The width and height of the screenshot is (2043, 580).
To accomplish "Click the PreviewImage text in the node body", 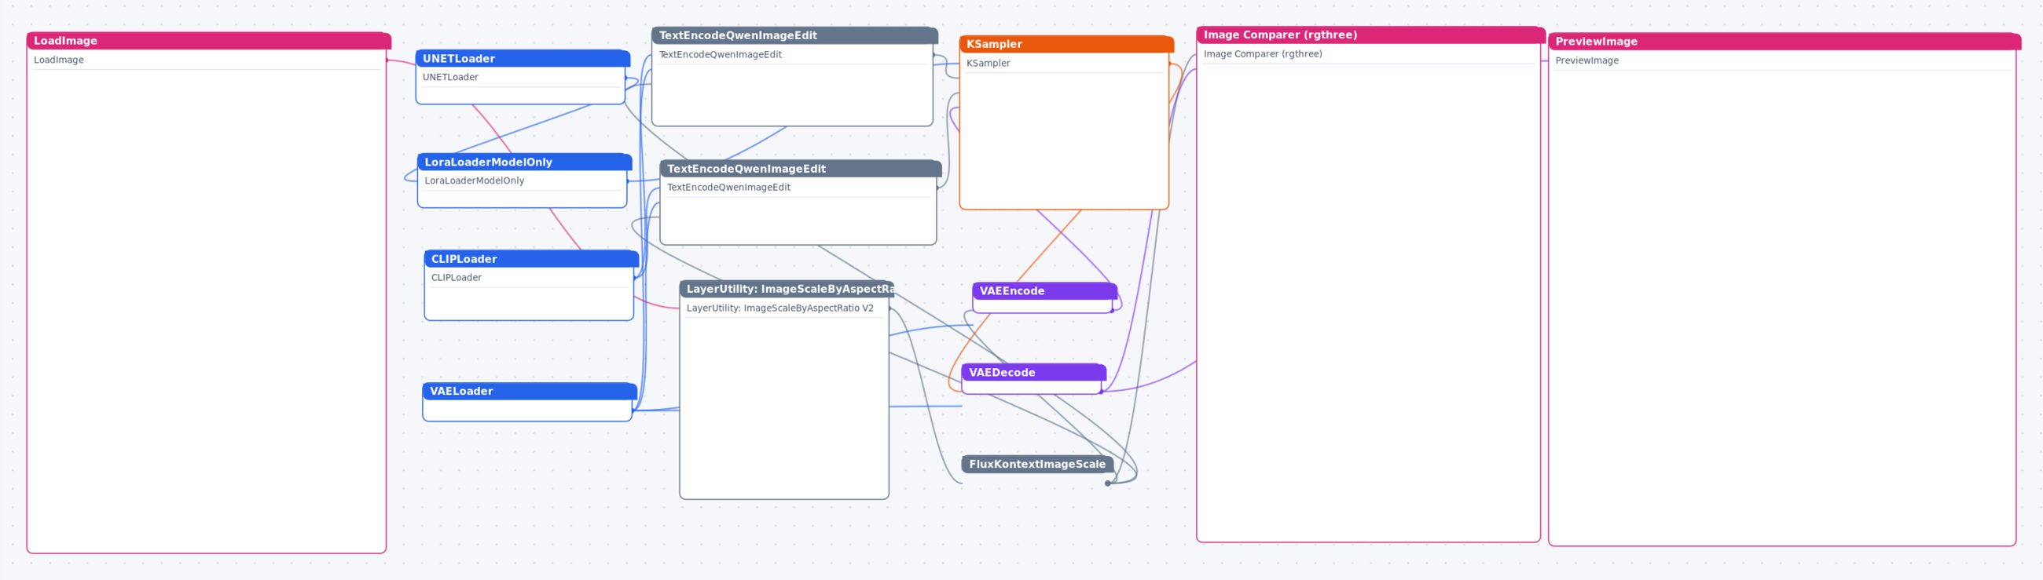I will coord(1587,61).
